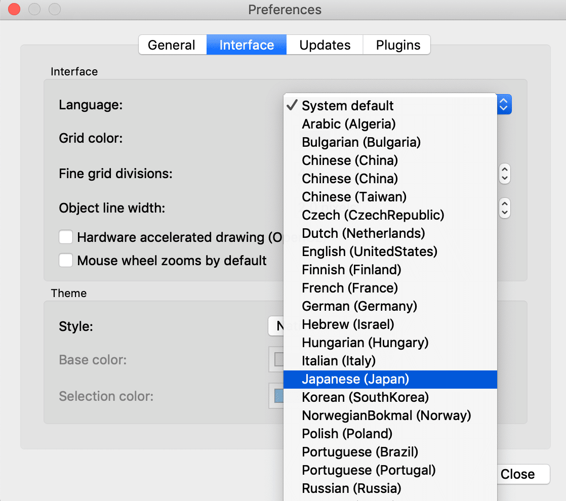The image size is (566, 501).
Task: Click the red window close button
Action: [x=14, y=9]
